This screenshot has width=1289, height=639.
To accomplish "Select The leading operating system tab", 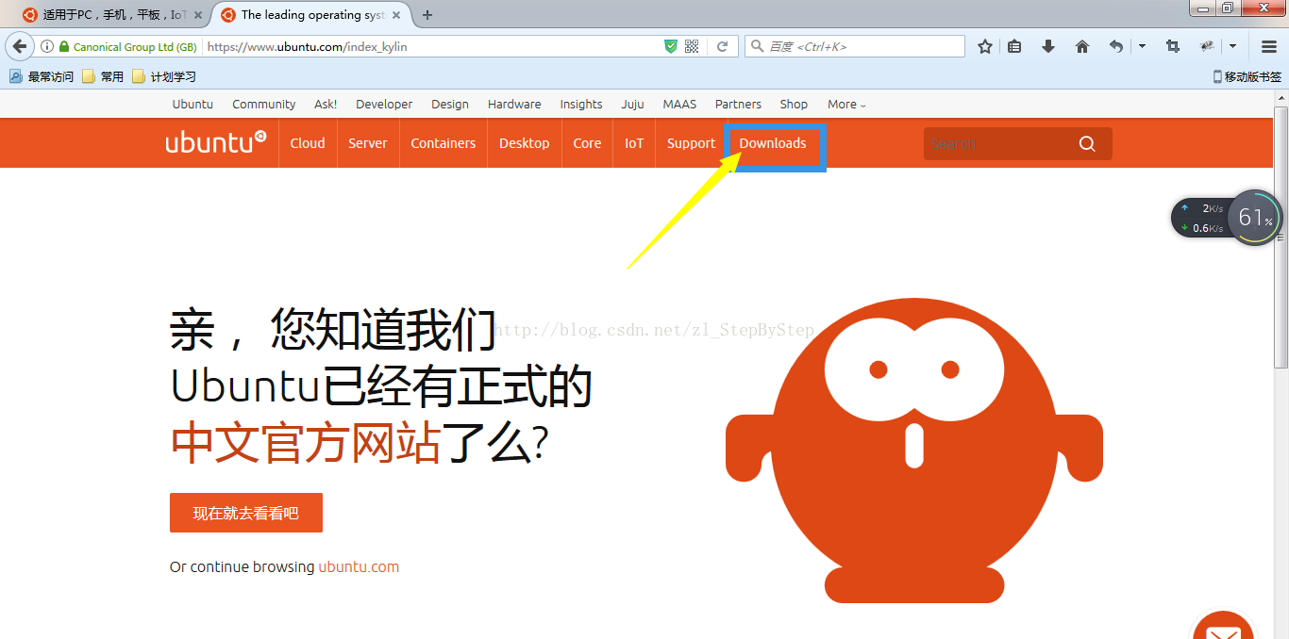I will point(312,15).
